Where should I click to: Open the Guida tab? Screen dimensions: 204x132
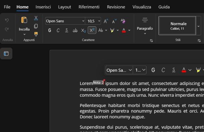[164, 7]
